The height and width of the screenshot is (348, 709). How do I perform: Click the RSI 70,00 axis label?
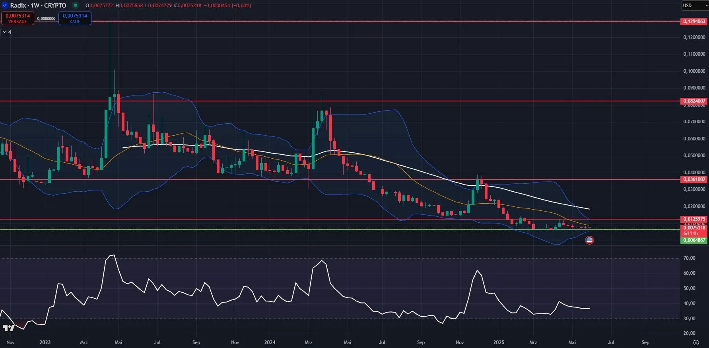[689, 258]
